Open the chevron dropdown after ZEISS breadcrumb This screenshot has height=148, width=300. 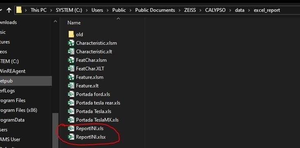201,10
